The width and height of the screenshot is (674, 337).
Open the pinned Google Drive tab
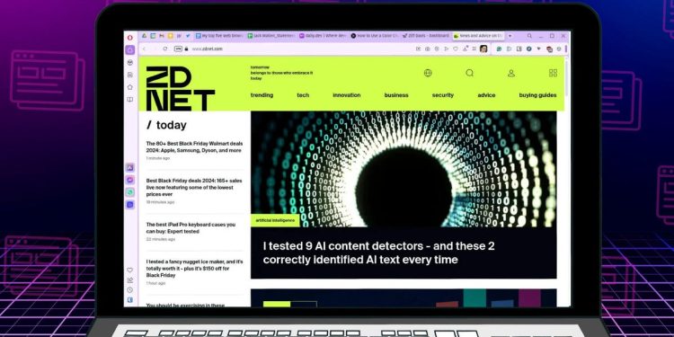pos(145,36)
